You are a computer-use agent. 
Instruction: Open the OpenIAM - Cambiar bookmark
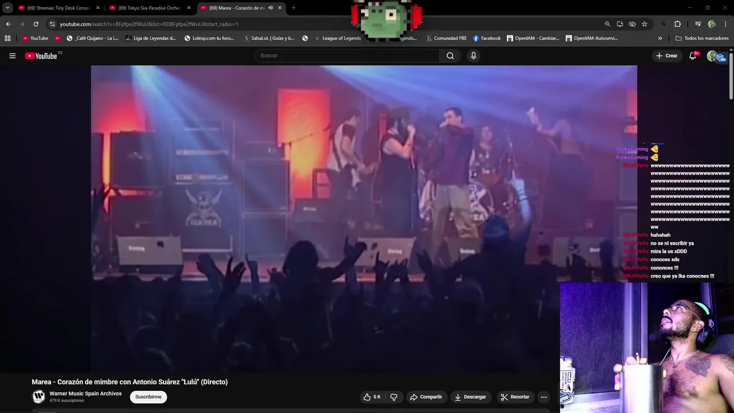(533, 38)
